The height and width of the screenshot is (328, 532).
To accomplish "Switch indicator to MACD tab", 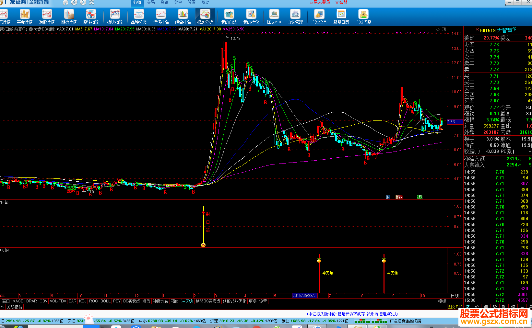I will click(x=18, y=301).
